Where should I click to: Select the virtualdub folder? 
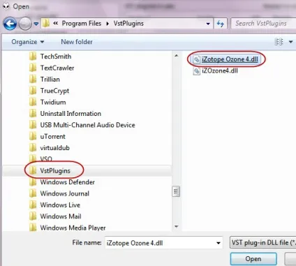pos(55,148)
